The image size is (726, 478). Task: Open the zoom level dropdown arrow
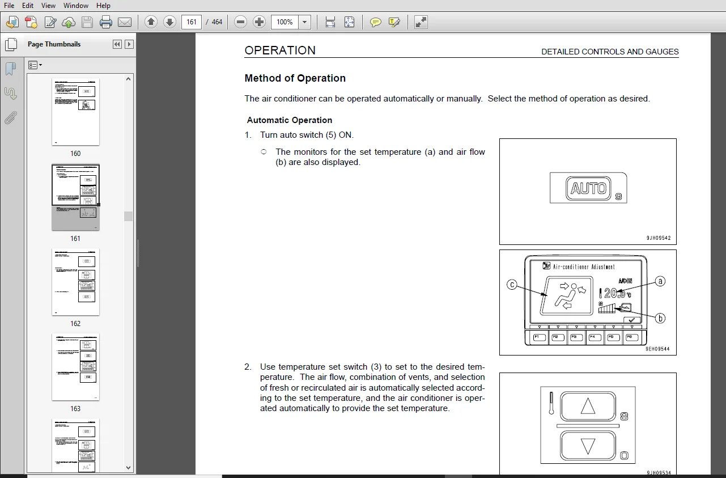(305, 22)
